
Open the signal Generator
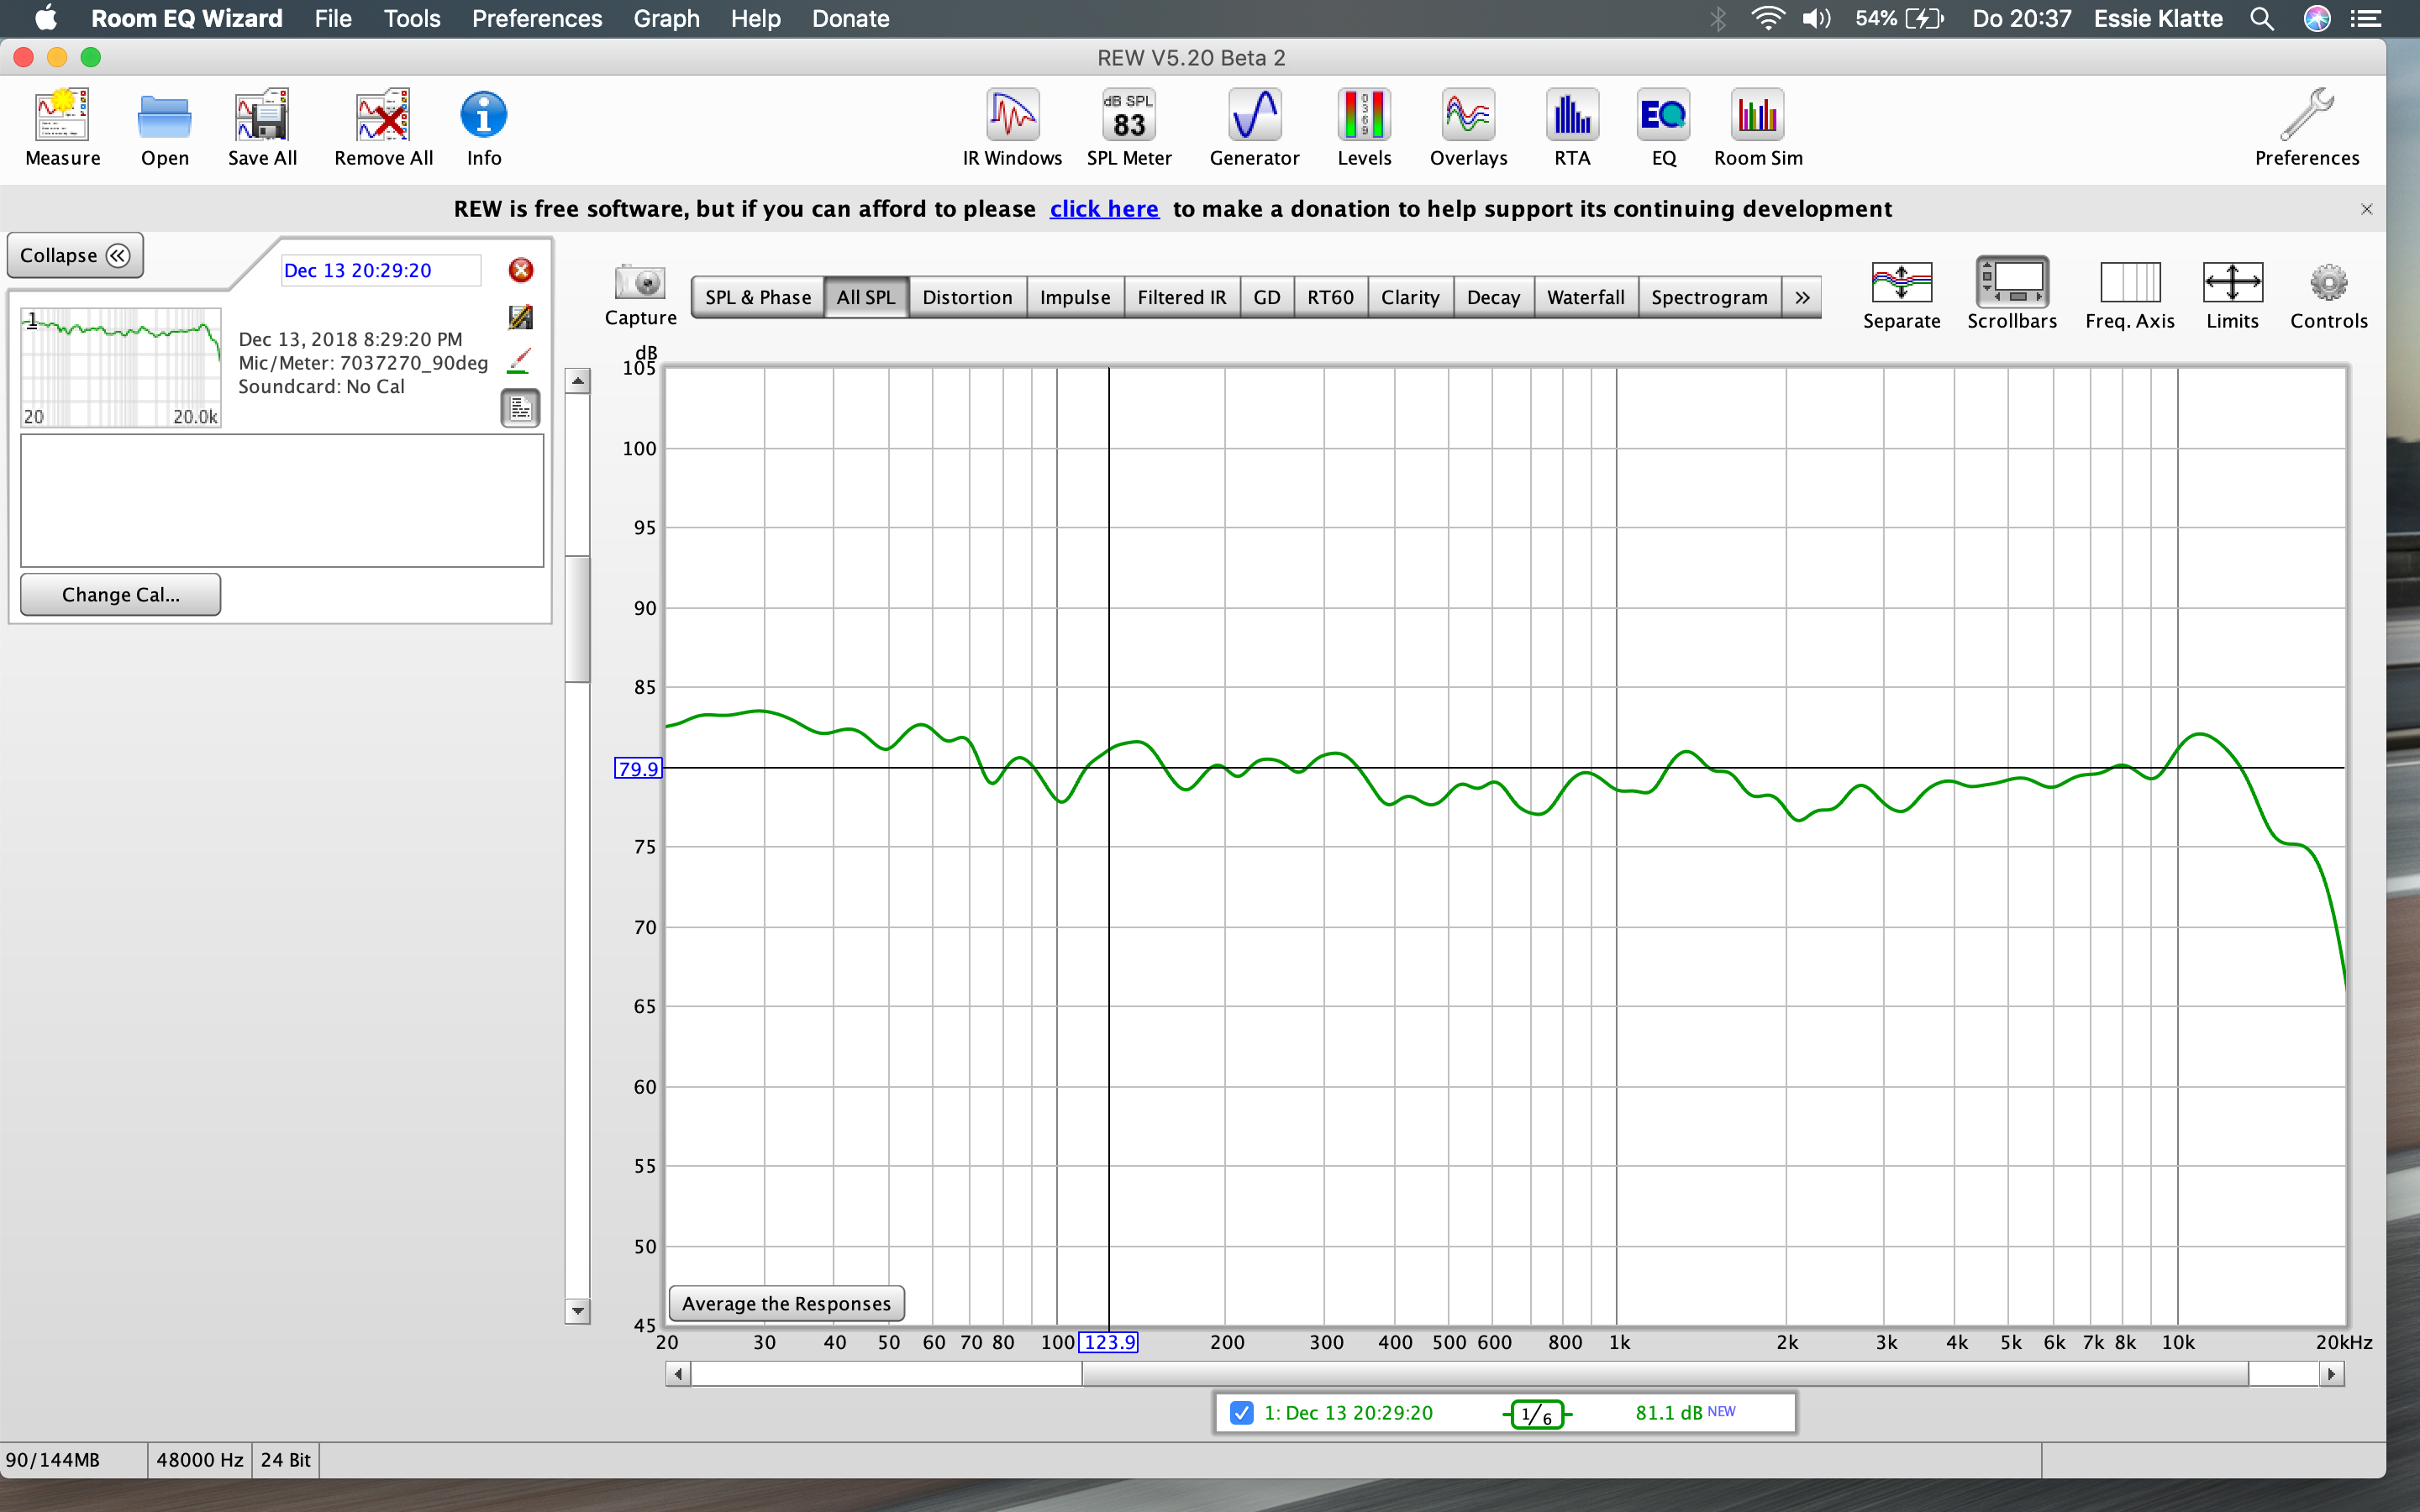coord(1254,128)
